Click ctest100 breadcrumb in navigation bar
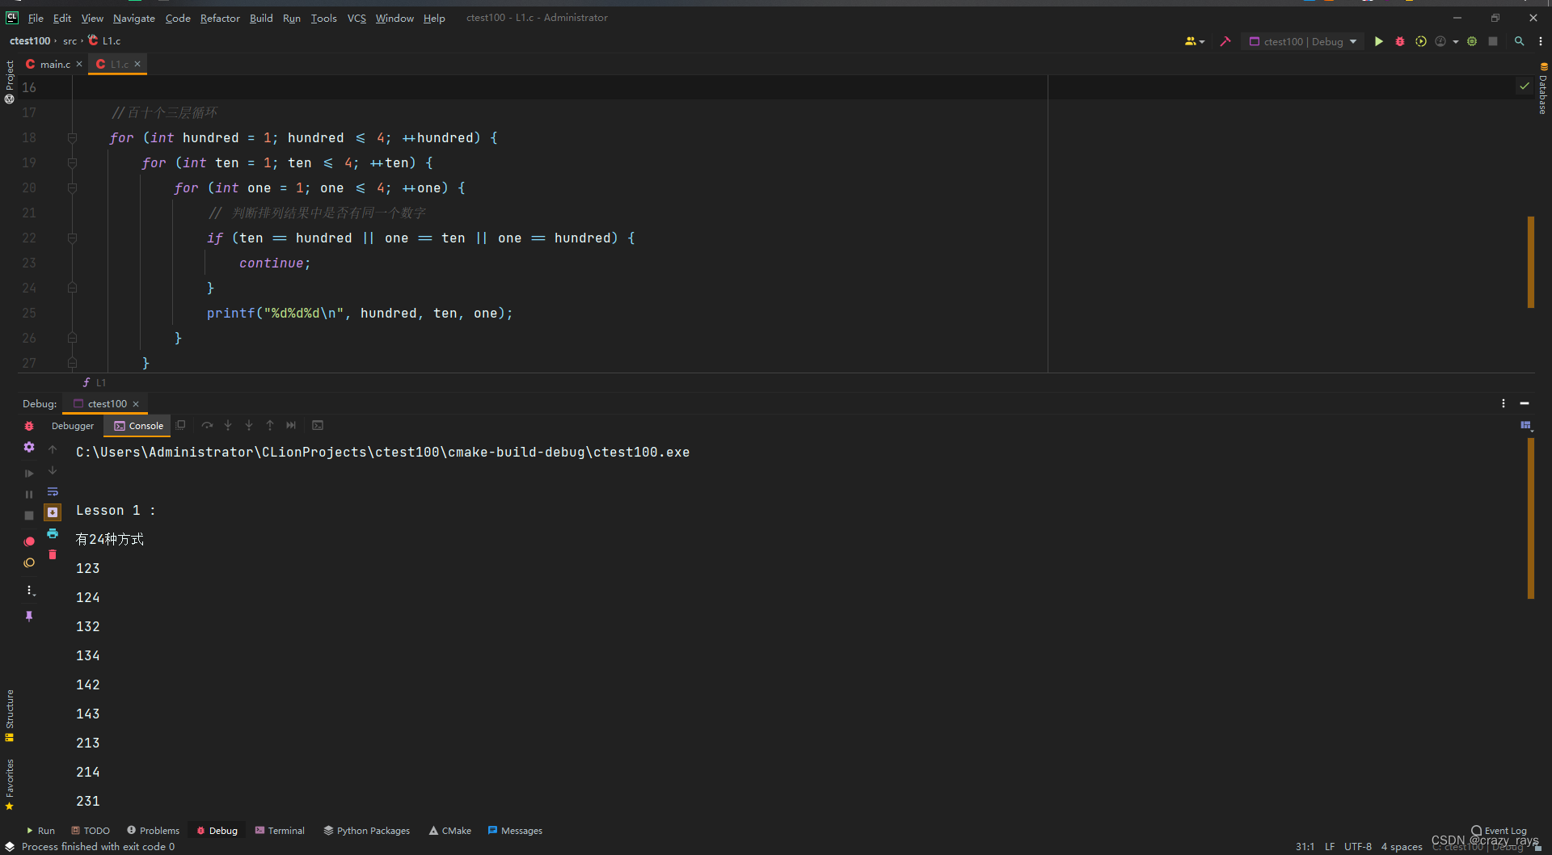The width and height of the screenshot is (1552, 855). (x=30, y=40)
